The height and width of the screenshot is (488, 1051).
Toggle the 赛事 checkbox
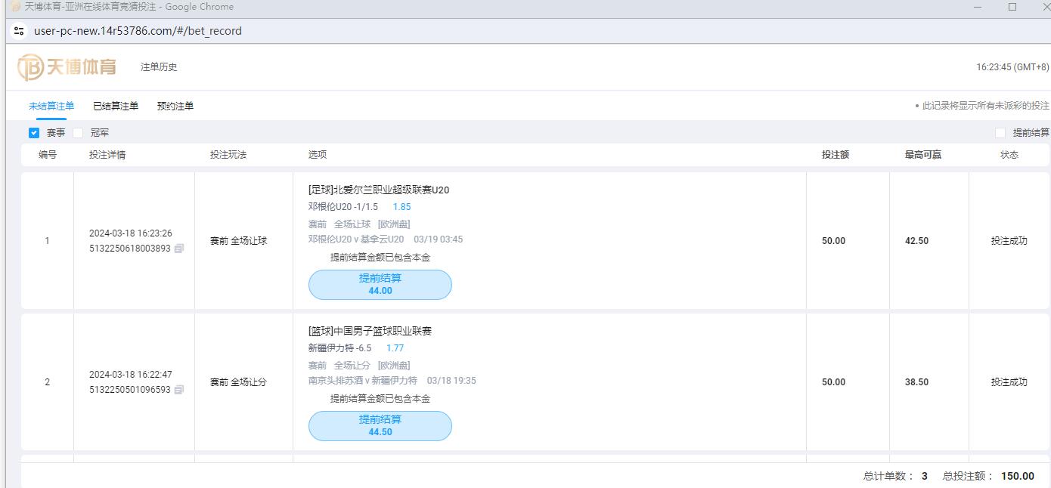(34, 133)
